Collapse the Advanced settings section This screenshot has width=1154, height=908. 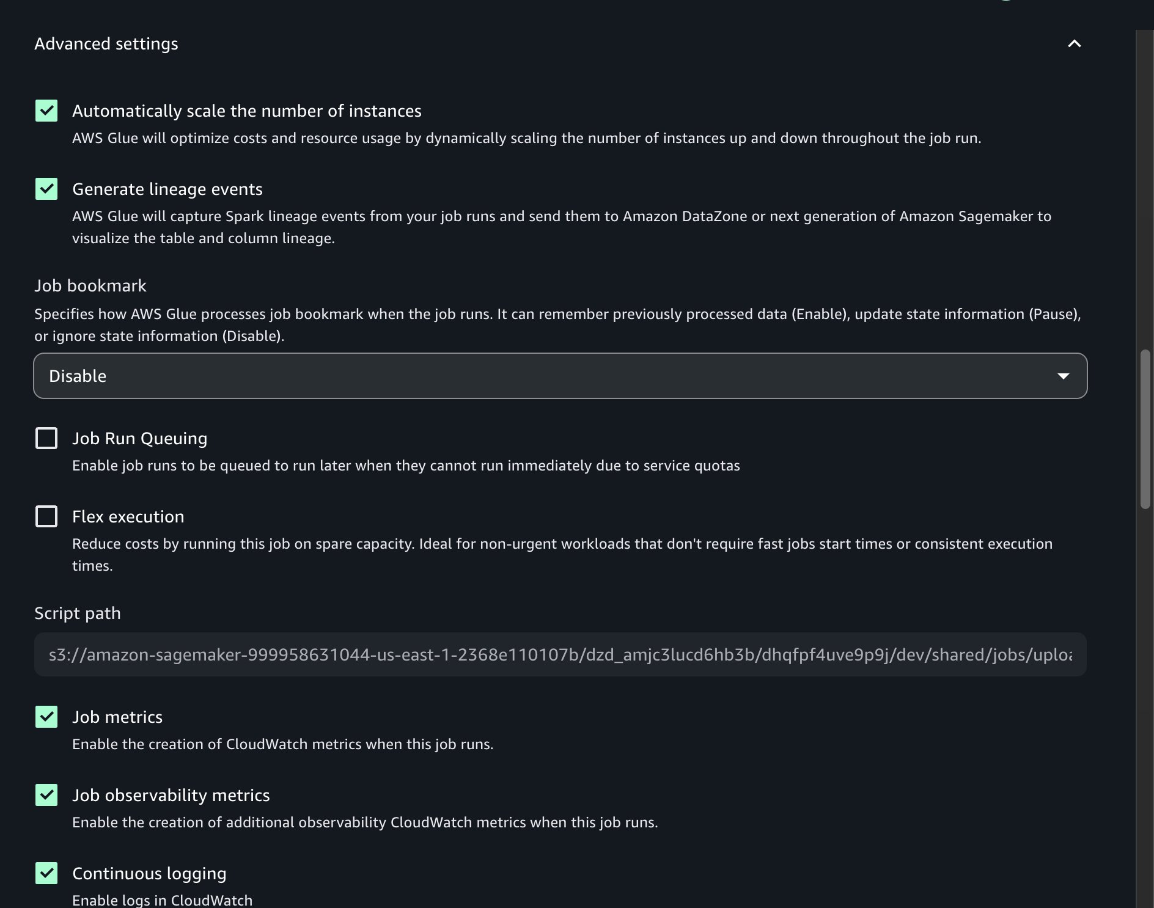pyautogui.click(x=1075, y=43)
